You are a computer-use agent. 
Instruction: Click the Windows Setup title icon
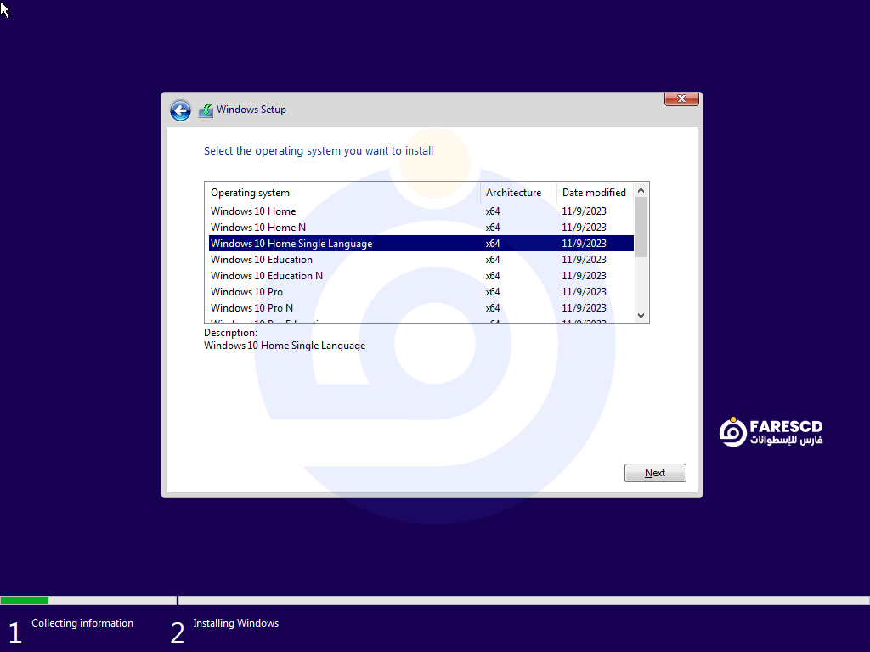[206, 110]
